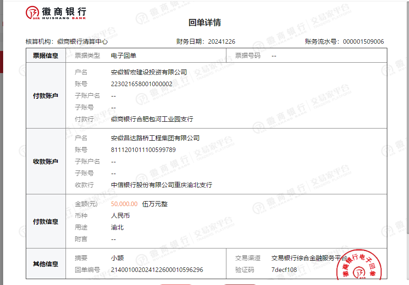
Task: Click the Huishang Bank logo
Action: click(x=56, y=14)
